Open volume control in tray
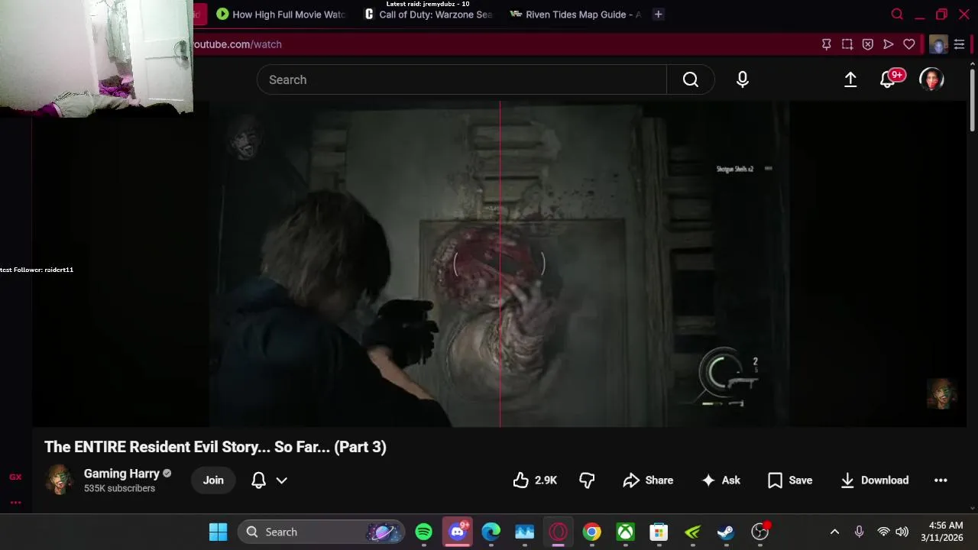This screenshot has width=978, height=550. 902,532
